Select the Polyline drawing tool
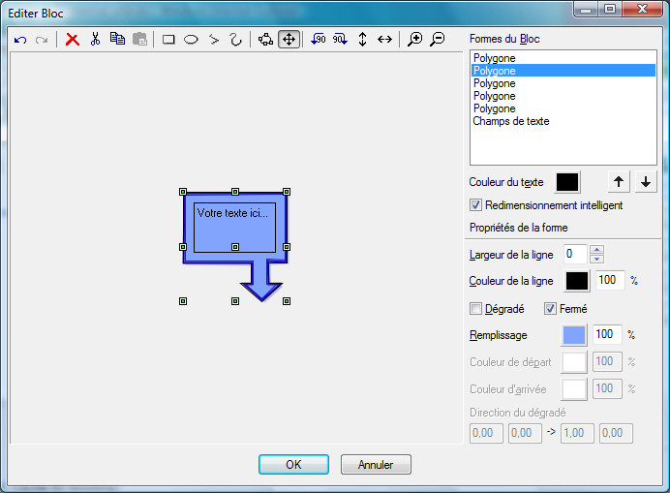The image size is (670, 493). (x=214, y=40)
